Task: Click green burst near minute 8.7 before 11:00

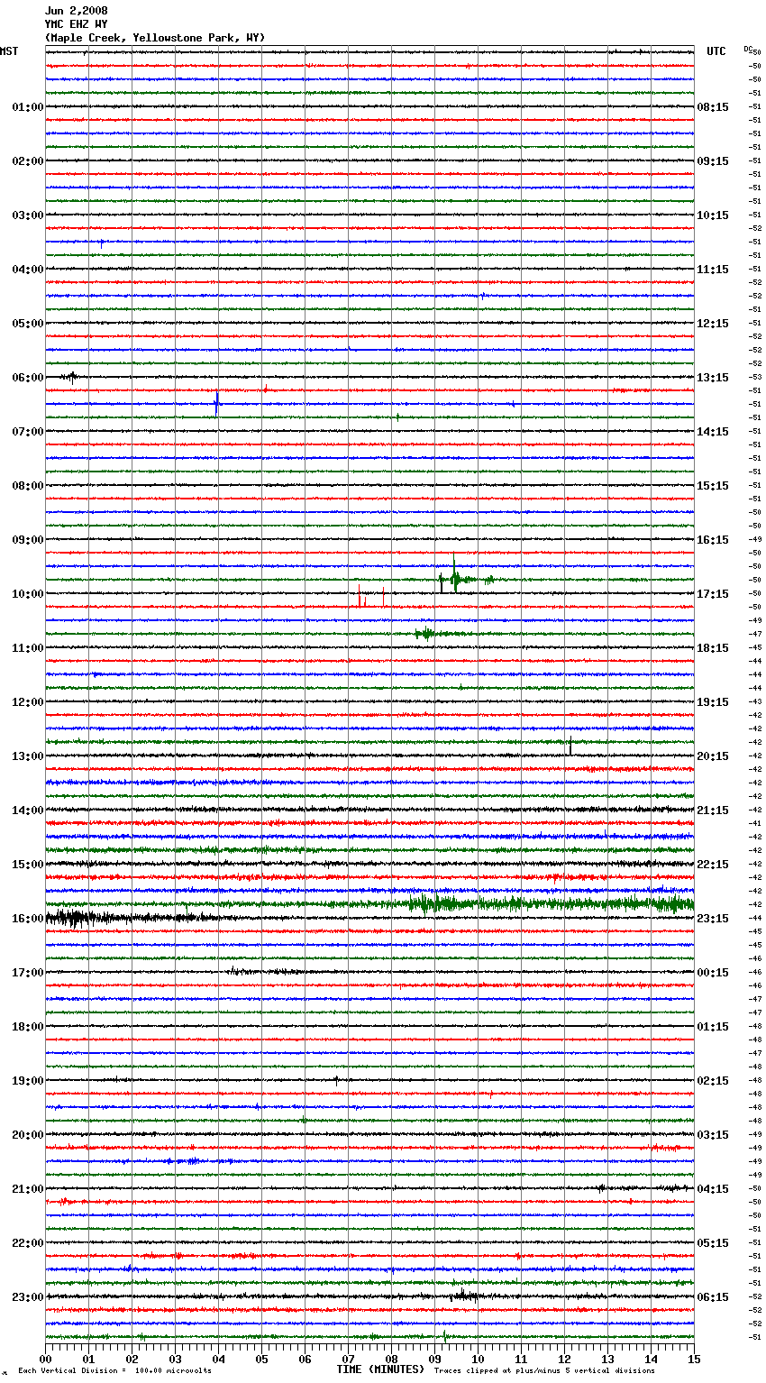Action: 425,634
